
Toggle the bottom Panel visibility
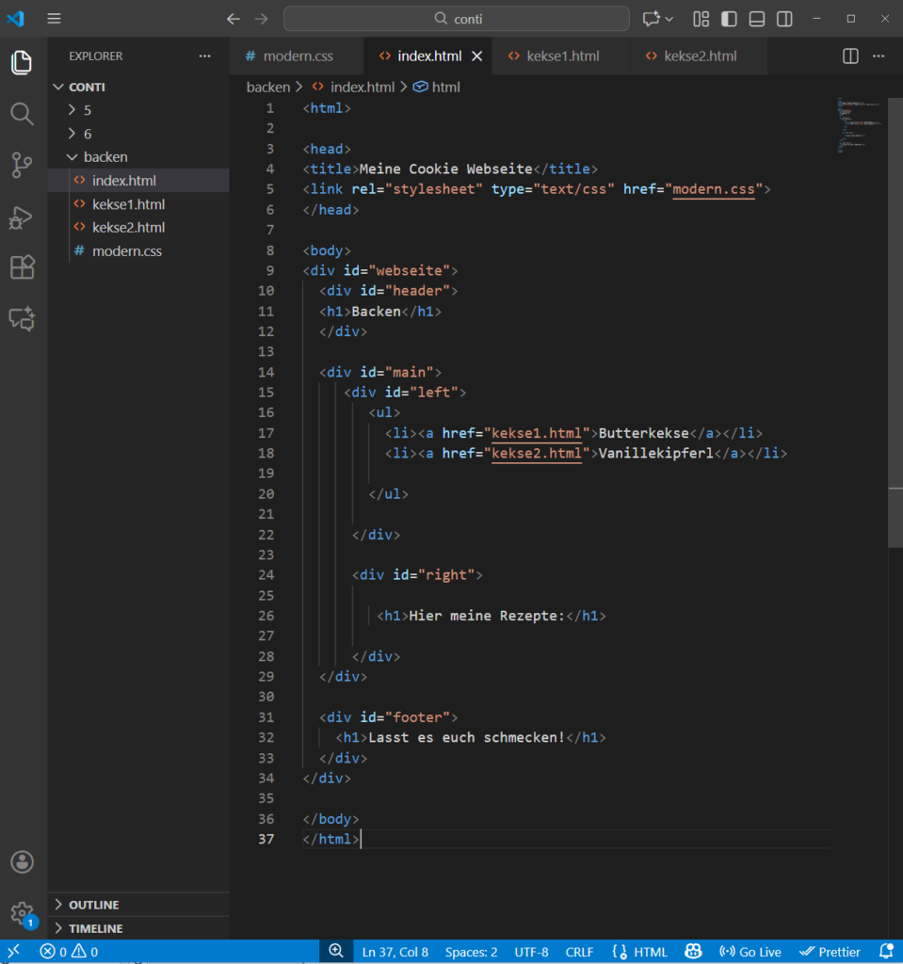pyautogui.click(x=757, y=19)
